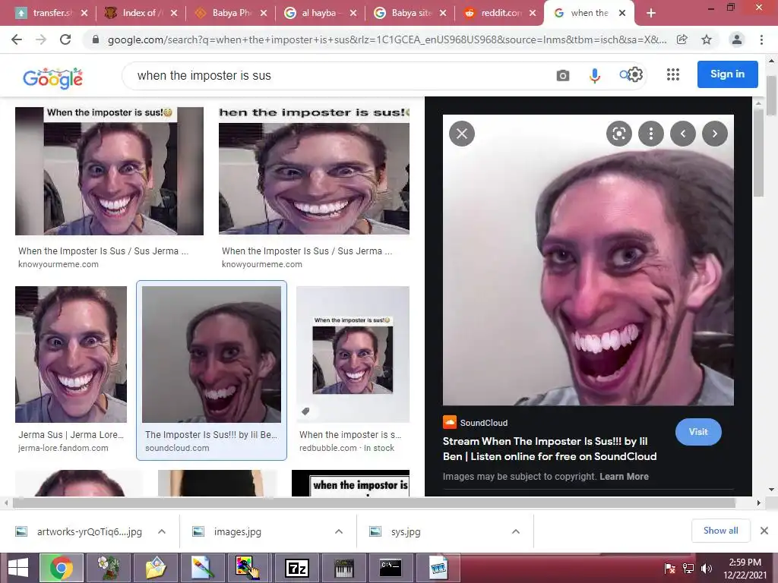
Task: Open the Learn More copyright link
Action: coord(624,477)
